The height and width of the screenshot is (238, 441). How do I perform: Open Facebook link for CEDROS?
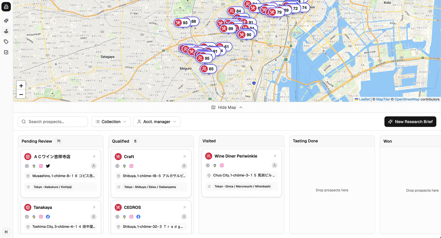tap(138, 217)
